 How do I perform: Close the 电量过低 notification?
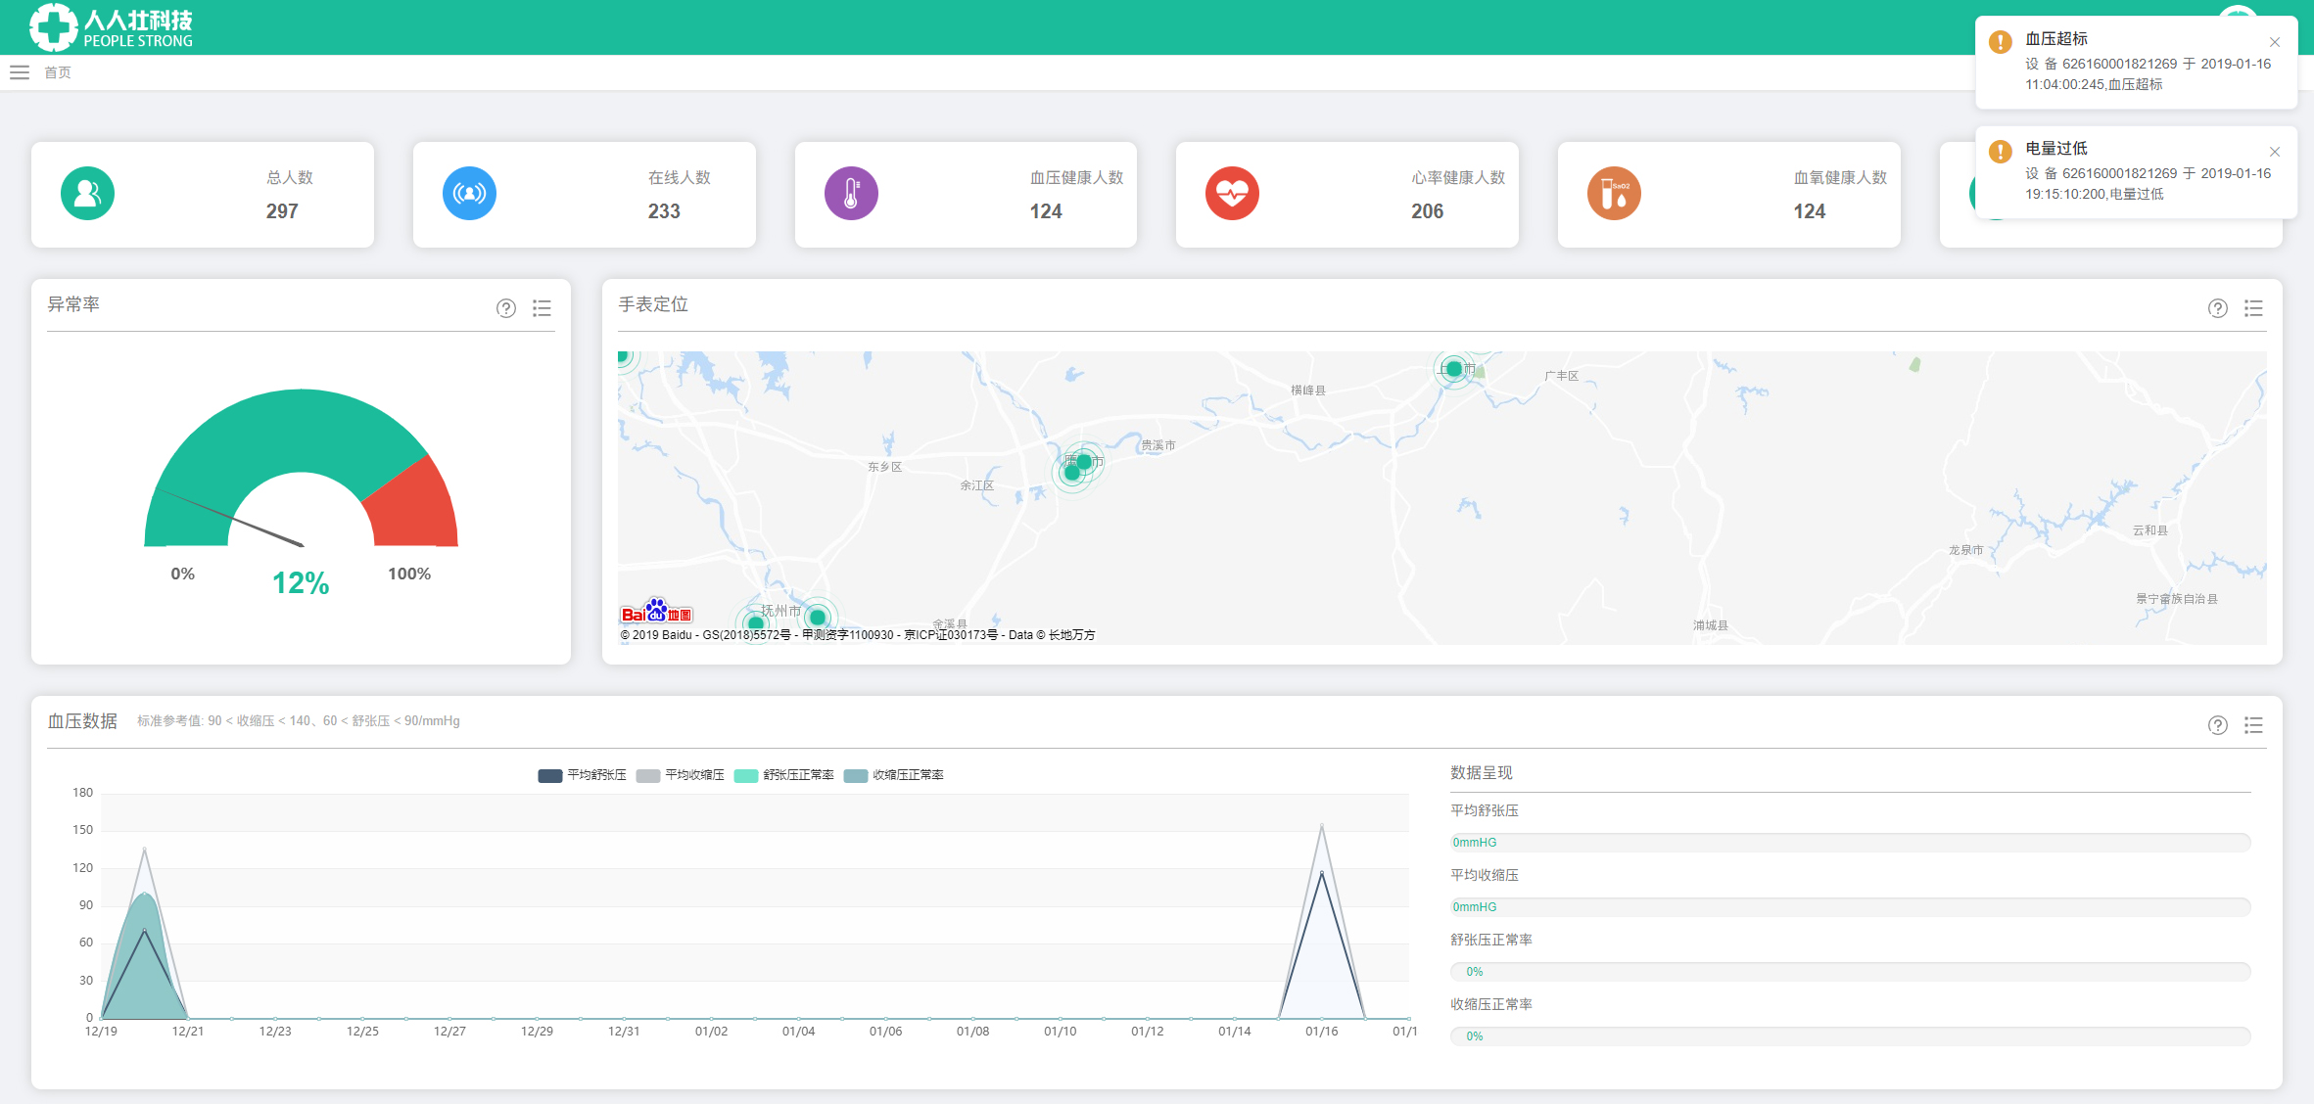pos(2275,152)
